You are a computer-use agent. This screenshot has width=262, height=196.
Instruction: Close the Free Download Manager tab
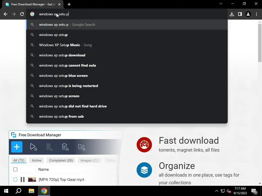point(59,5)
